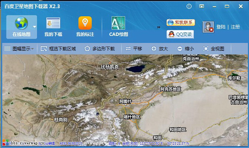Viewport: 249px width, 148px height.
Task: Open 我的标注 location pin icon
Action: click(x=85, y=23)
